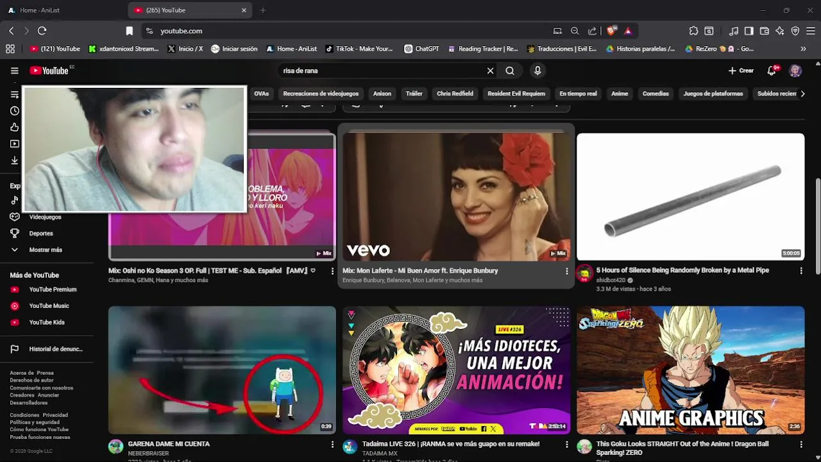Open the Tadaima MX channel avatar
The image size is (821, 462).
350,447
